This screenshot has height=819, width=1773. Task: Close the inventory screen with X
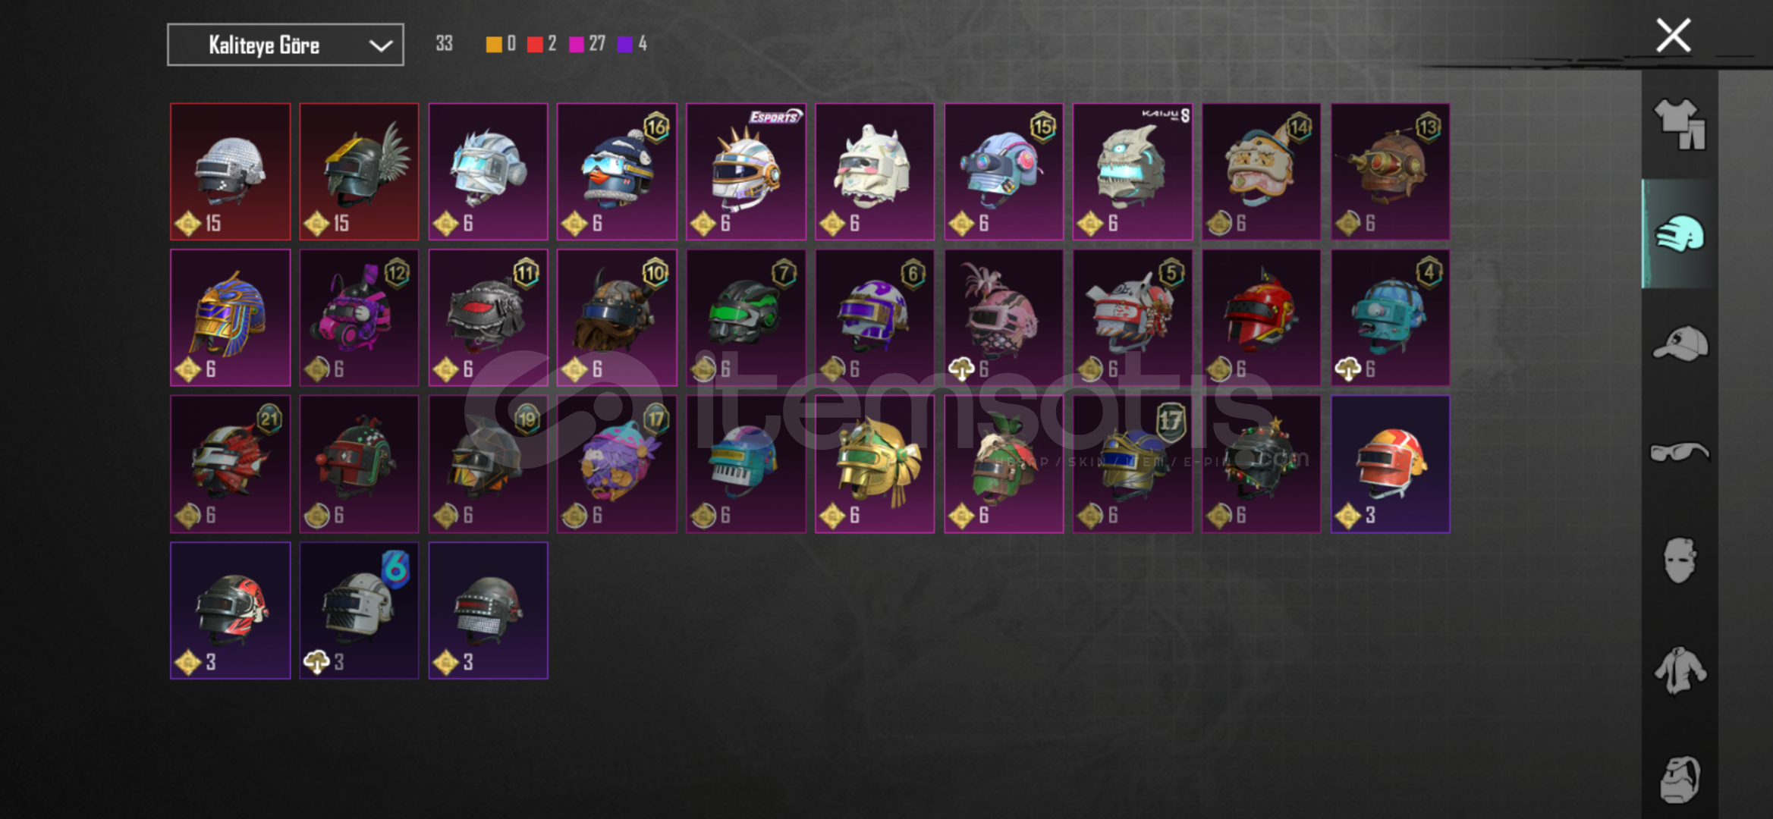point(1673,36)
